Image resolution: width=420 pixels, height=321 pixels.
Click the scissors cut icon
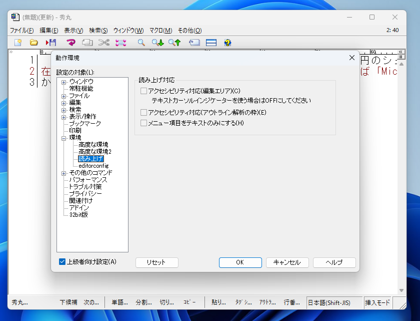[104, 43]
